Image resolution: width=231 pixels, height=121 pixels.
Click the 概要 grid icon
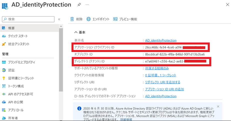click(x=3, y=28)
